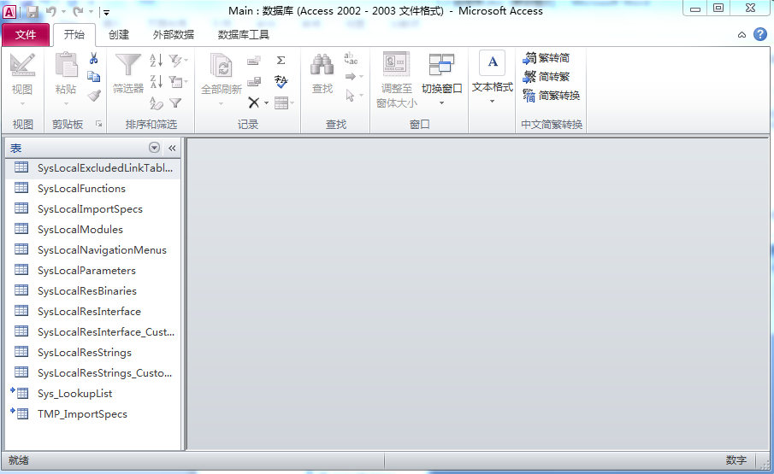Screen dimensions: 774x474
Task: Click the 就绪 status text
Action: pyautogui.click(x=19, y=460)
